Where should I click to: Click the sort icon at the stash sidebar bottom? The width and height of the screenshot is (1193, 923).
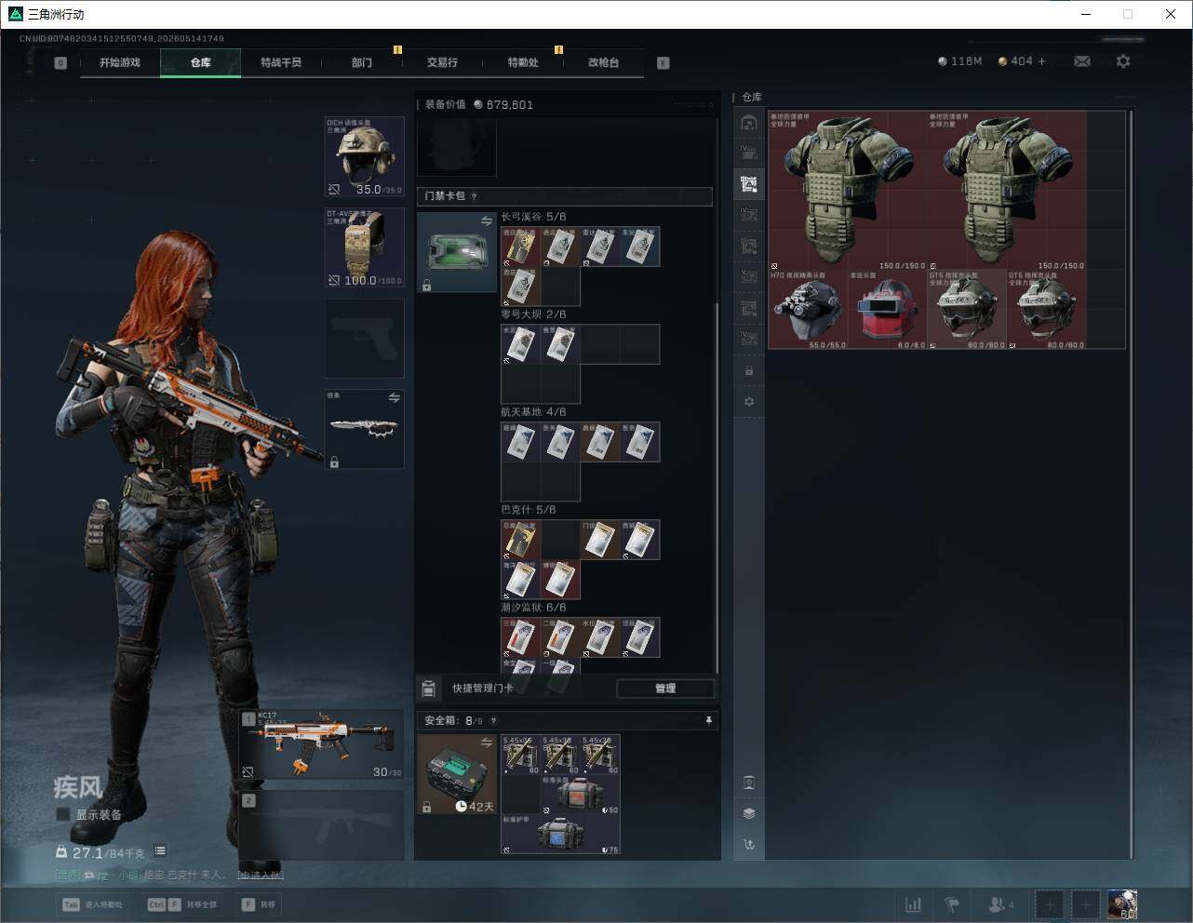pyautogui.click(x=749, y=844)
